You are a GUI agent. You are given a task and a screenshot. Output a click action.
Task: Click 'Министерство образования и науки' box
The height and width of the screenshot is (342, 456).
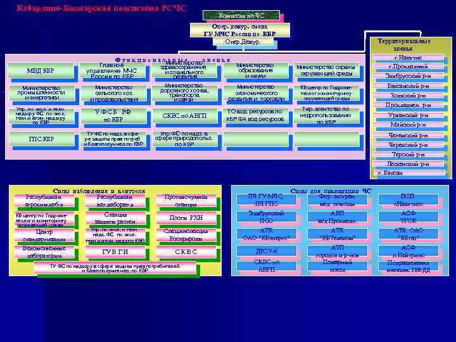pyautogui.click(x=256, y=70)
